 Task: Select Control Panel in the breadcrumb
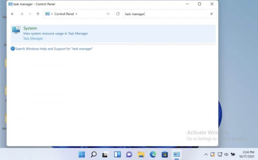[x=64, y=14]
